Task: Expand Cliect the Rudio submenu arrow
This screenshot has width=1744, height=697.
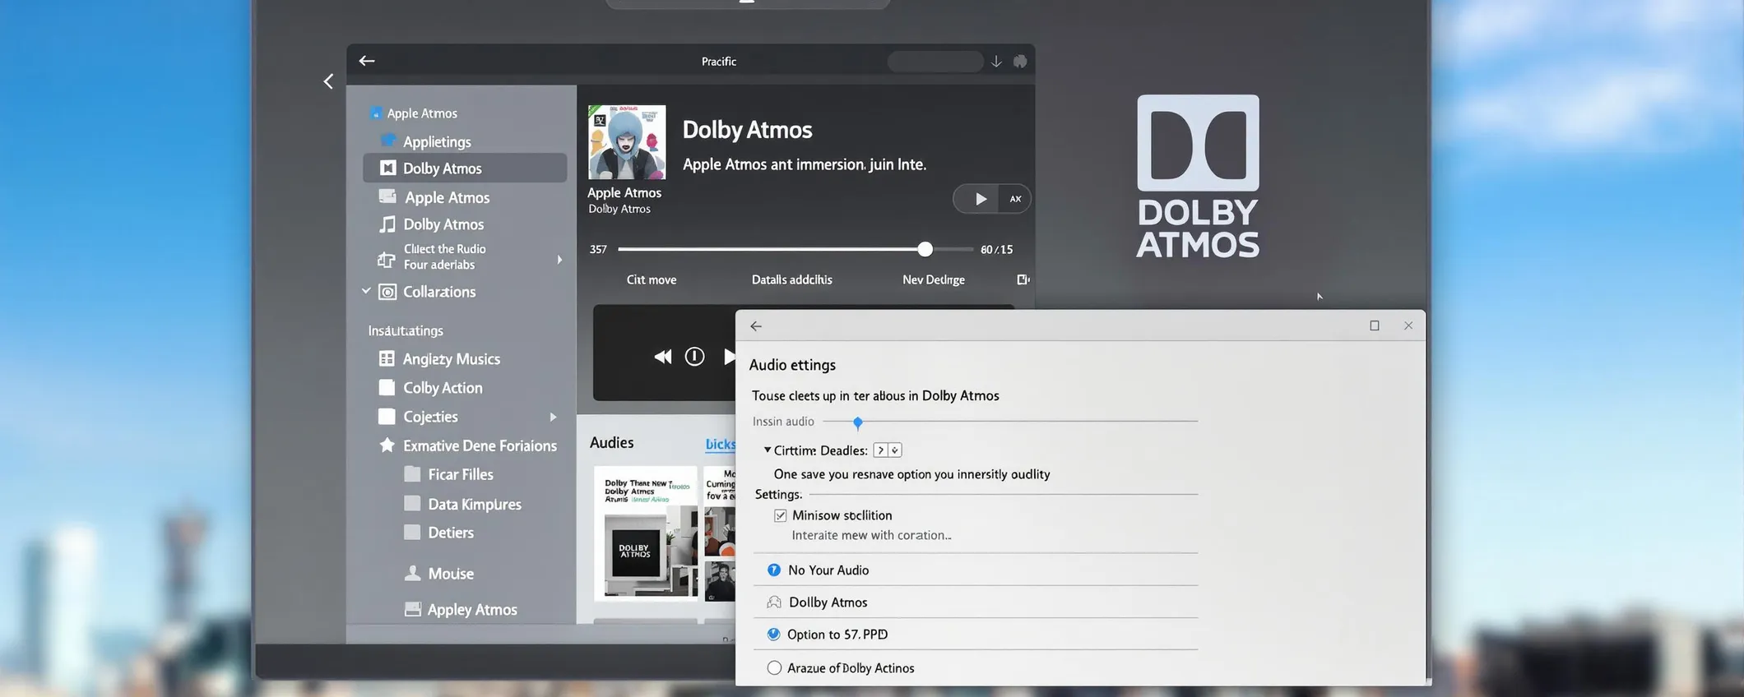Action: pos(559,260)
